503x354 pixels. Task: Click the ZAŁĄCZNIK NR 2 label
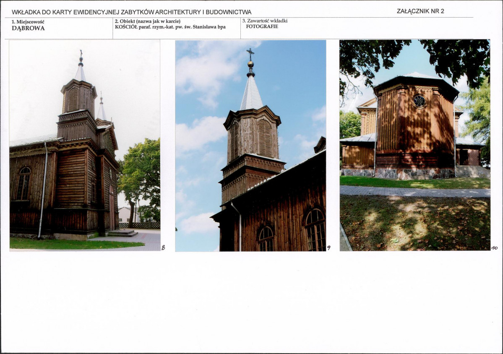pyautogui.click(x=420, y=11)
